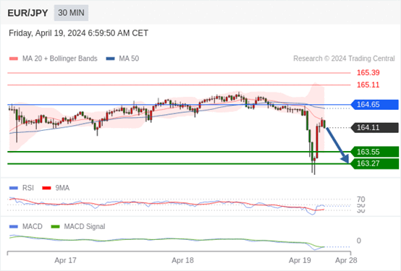
Task: Click the Apr 19 date marker
Action: coord(300,261)
